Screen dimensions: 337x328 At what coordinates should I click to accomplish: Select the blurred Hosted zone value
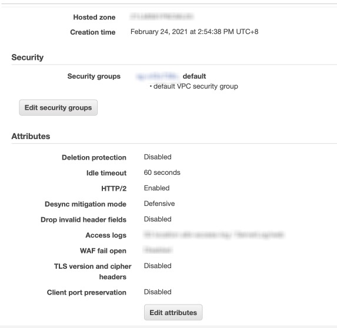click(x=162, y=16)
